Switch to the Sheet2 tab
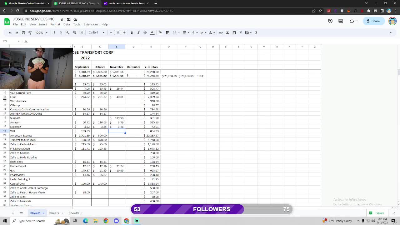400x225 pixels. tap(54, 213)
